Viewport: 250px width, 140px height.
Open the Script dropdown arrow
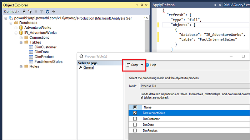[142, 65]
